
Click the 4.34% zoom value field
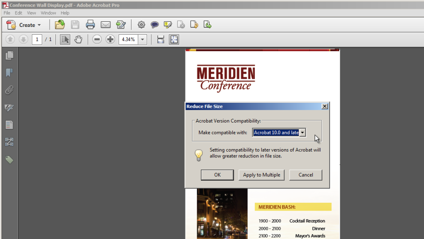pyautogui.click(x=129, y=40)
